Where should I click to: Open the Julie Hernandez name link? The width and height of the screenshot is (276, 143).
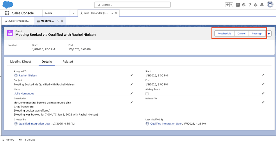point(24,94)
